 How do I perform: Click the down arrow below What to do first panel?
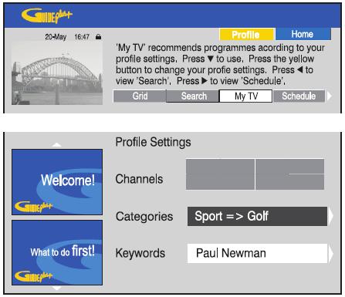click(56, 288)
